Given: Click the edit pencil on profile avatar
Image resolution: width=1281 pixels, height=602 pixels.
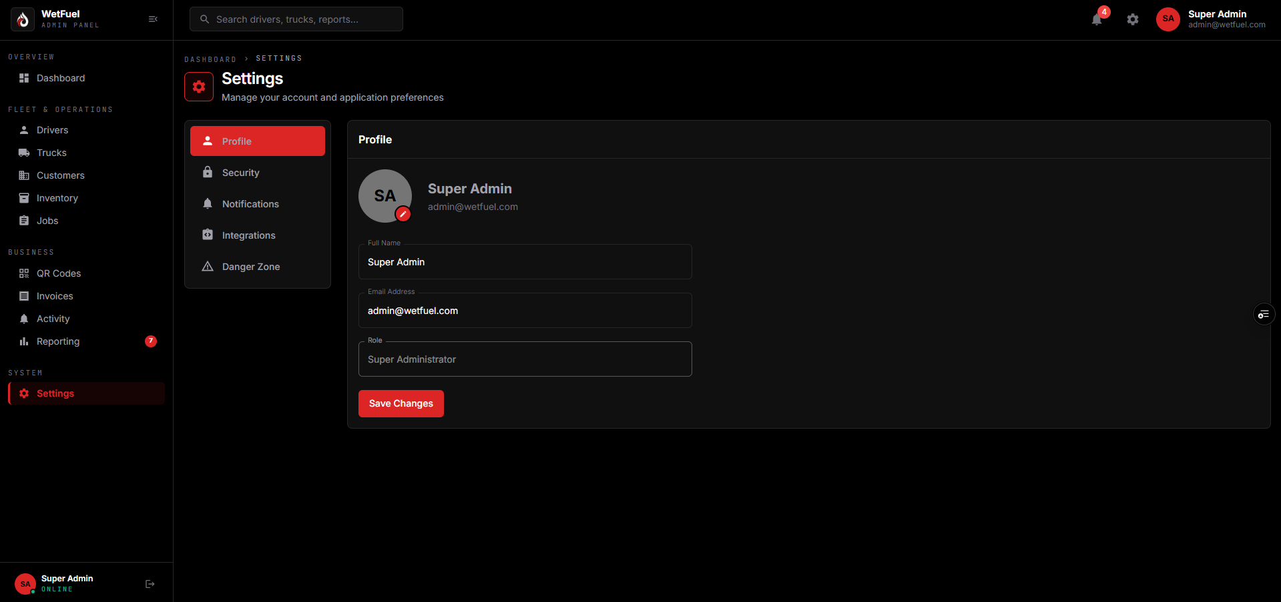Looking at the screenshot, I should [403, 213].
